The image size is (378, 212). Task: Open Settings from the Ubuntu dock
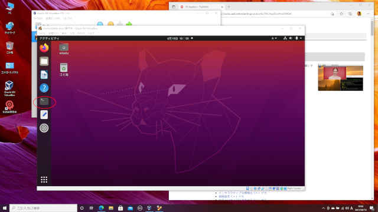44,128
